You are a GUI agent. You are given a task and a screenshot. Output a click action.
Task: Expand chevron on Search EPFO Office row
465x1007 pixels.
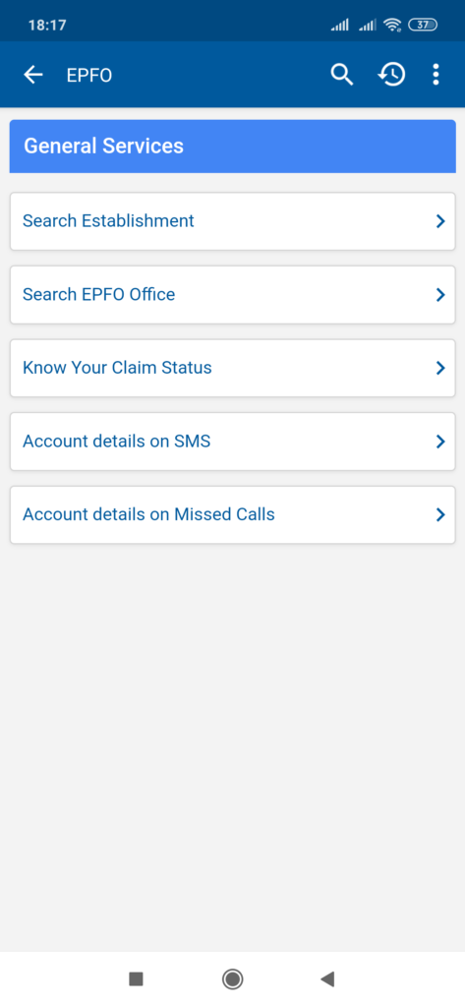pyautogui.click(x=440, y=295)
